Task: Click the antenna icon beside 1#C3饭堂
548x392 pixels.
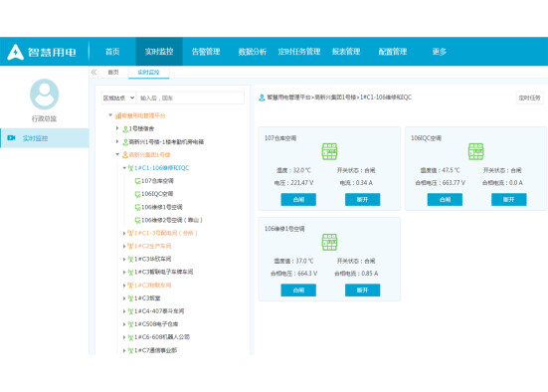Action: pyautogui.click(x=130, y=298)
